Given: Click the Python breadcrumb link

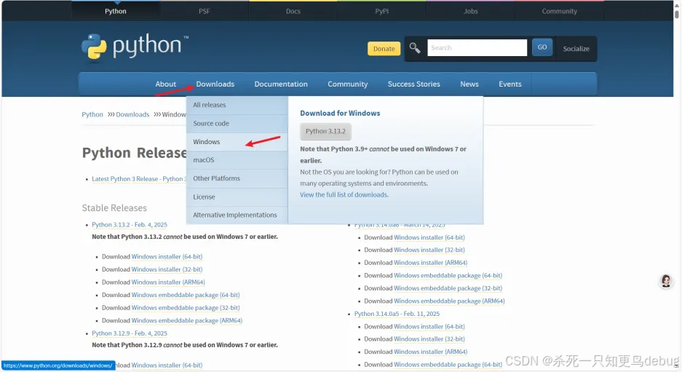Looking at the screenshot, I should coord(92,114).
